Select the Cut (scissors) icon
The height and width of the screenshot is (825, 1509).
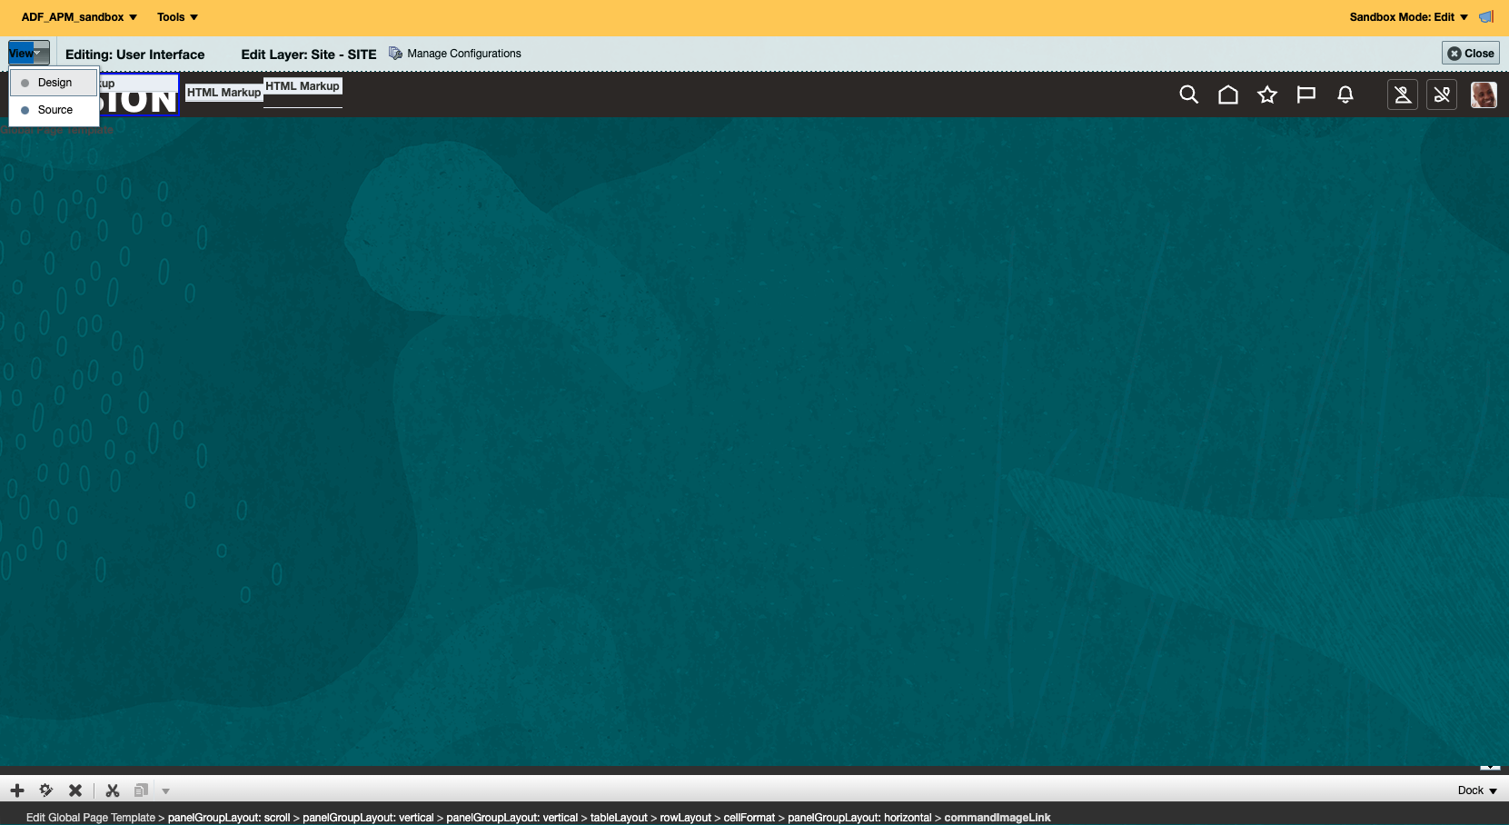[x=112, y=790]
